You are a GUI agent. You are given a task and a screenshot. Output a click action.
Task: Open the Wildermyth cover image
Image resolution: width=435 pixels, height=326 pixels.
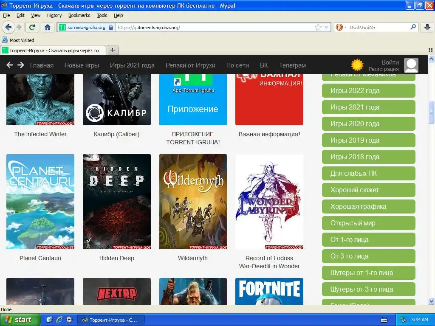(x=193, y=202)
